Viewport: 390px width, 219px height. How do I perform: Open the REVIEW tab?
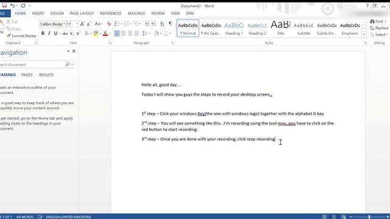[158, 13]
